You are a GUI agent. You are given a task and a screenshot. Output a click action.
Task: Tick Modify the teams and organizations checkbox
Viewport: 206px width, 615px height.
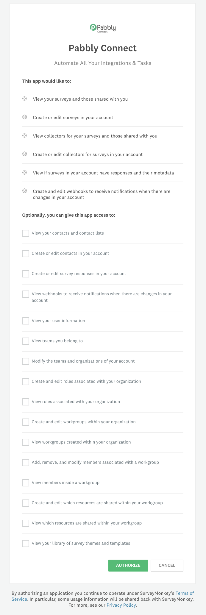pos(26,361)
